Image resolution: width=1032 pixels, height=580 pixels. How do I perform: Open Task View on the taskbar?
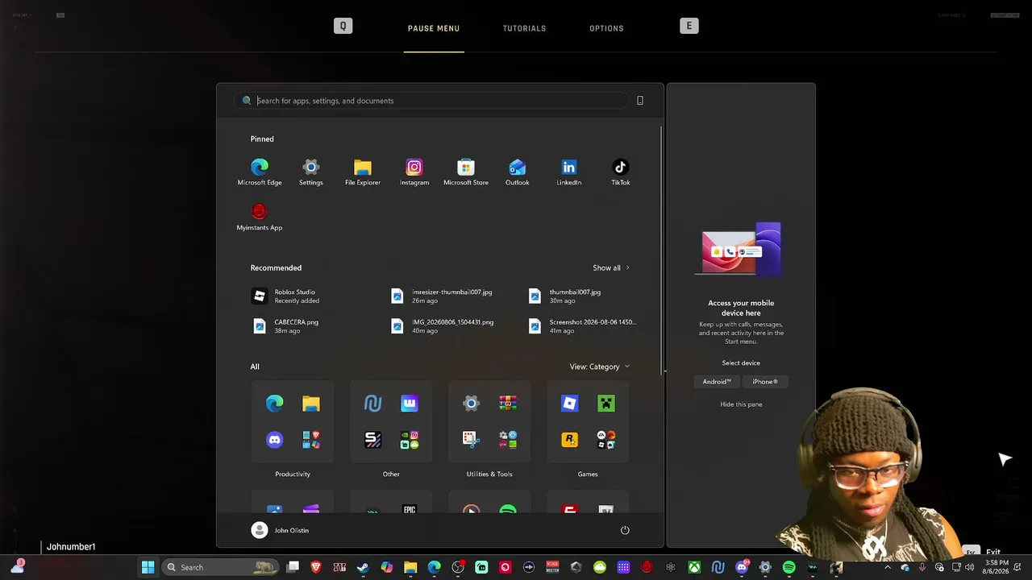point(293,567)
